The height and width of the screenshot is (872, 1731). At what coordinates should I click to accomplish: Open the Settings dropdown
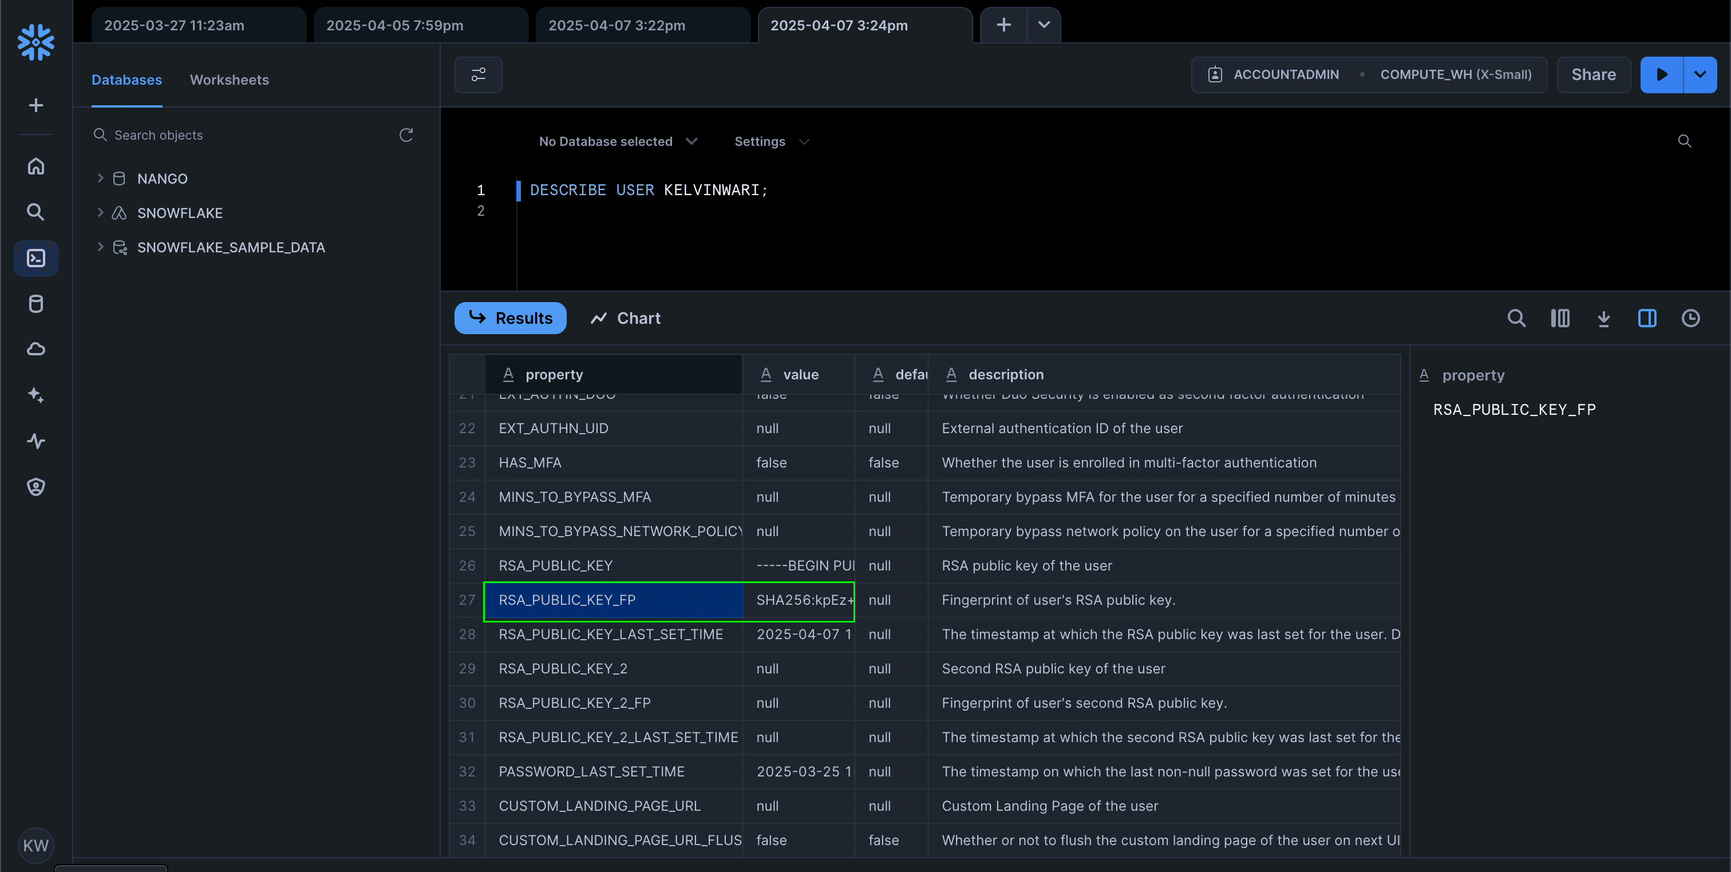coord(772,141)
